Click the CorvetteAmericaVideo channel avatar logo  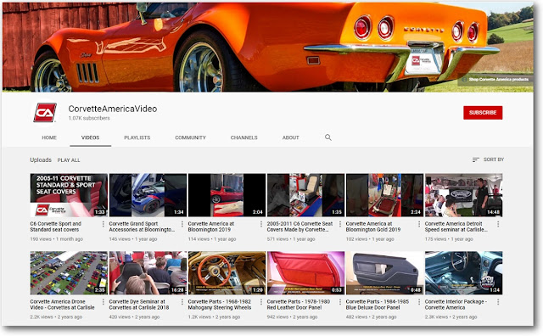pos(45,113)
